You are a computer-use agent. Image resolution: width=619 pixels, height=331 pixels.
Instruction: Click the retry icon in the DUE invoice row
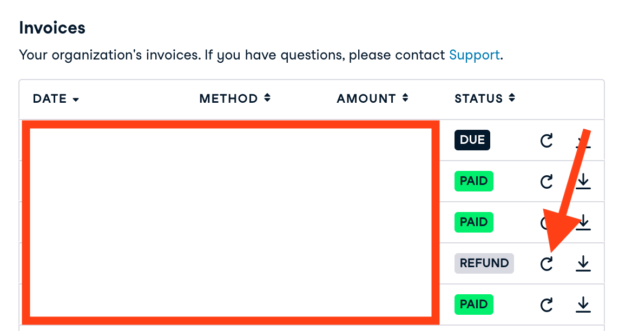[547, 141]
